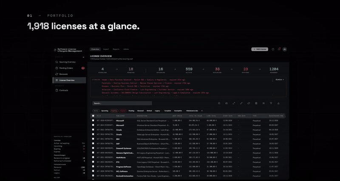Viewport: 340px width, 181px height.
Task: Toggle the Upcoming filter chip
Action: [x=105, y=111]
